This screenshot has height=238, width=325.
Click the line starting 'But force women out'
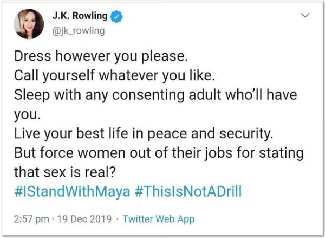(159, 153)
